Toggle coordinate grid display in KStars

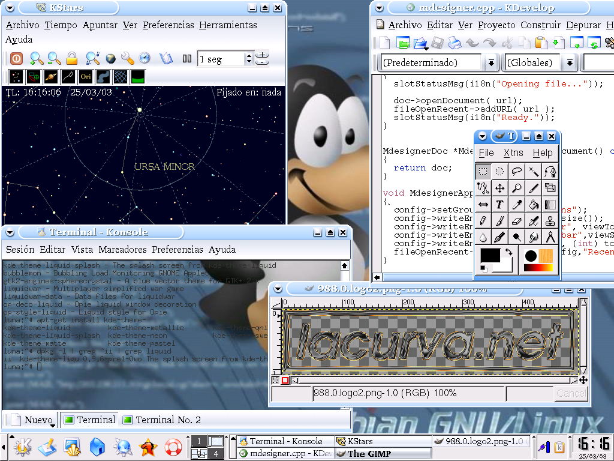(x=120, y=77)
